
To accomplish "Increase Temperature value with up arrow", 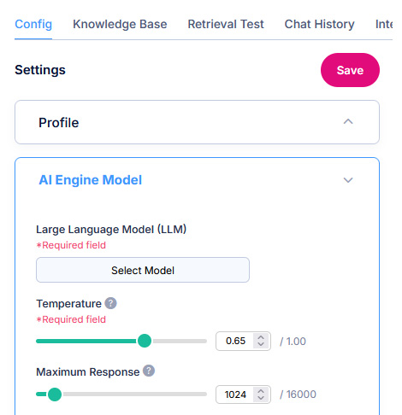I will pyautogui.click(x=261, y=337).
